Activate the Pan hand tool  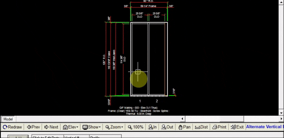point(184,127)
